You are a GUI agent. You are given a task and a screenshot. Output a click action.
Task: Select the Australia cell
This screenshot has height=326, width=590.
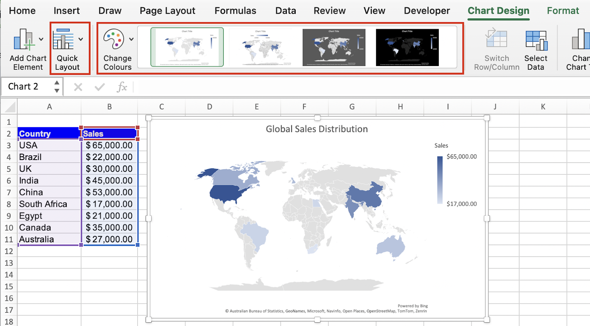click(x=49, y=239)
